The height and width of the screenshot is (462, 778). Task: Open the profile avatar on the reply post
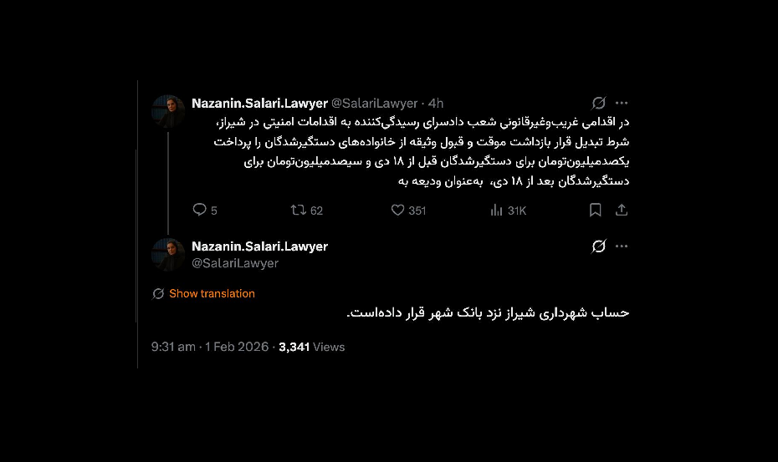pyautogui.click(x=168, y=254)
